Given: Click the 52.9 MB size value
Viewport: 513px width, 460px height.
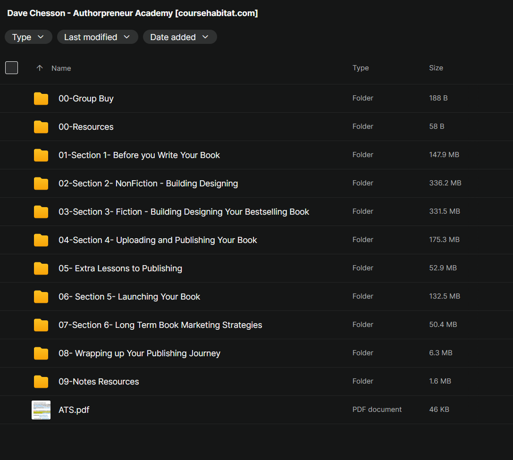Looking at the screenshot, I should click(x=443, y=268).
